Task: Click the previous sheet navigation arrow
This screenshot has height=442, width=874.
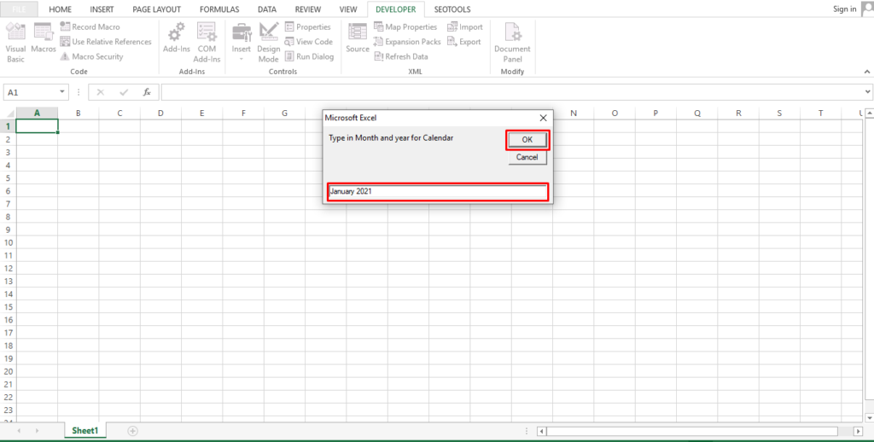Action: [x=19, y=431]
